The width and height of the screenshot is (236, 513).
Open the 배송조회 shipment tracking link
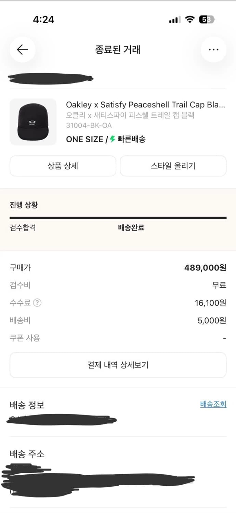pyautogui.click(x=214, y=404)
